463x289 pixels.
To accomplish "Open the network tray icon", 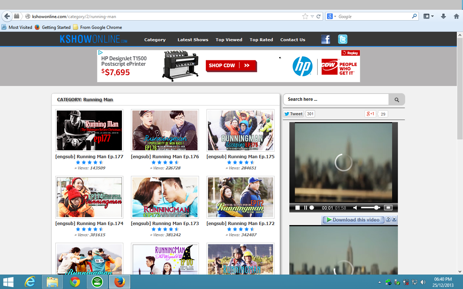I will pyautogui.click(x=415, y=282).
